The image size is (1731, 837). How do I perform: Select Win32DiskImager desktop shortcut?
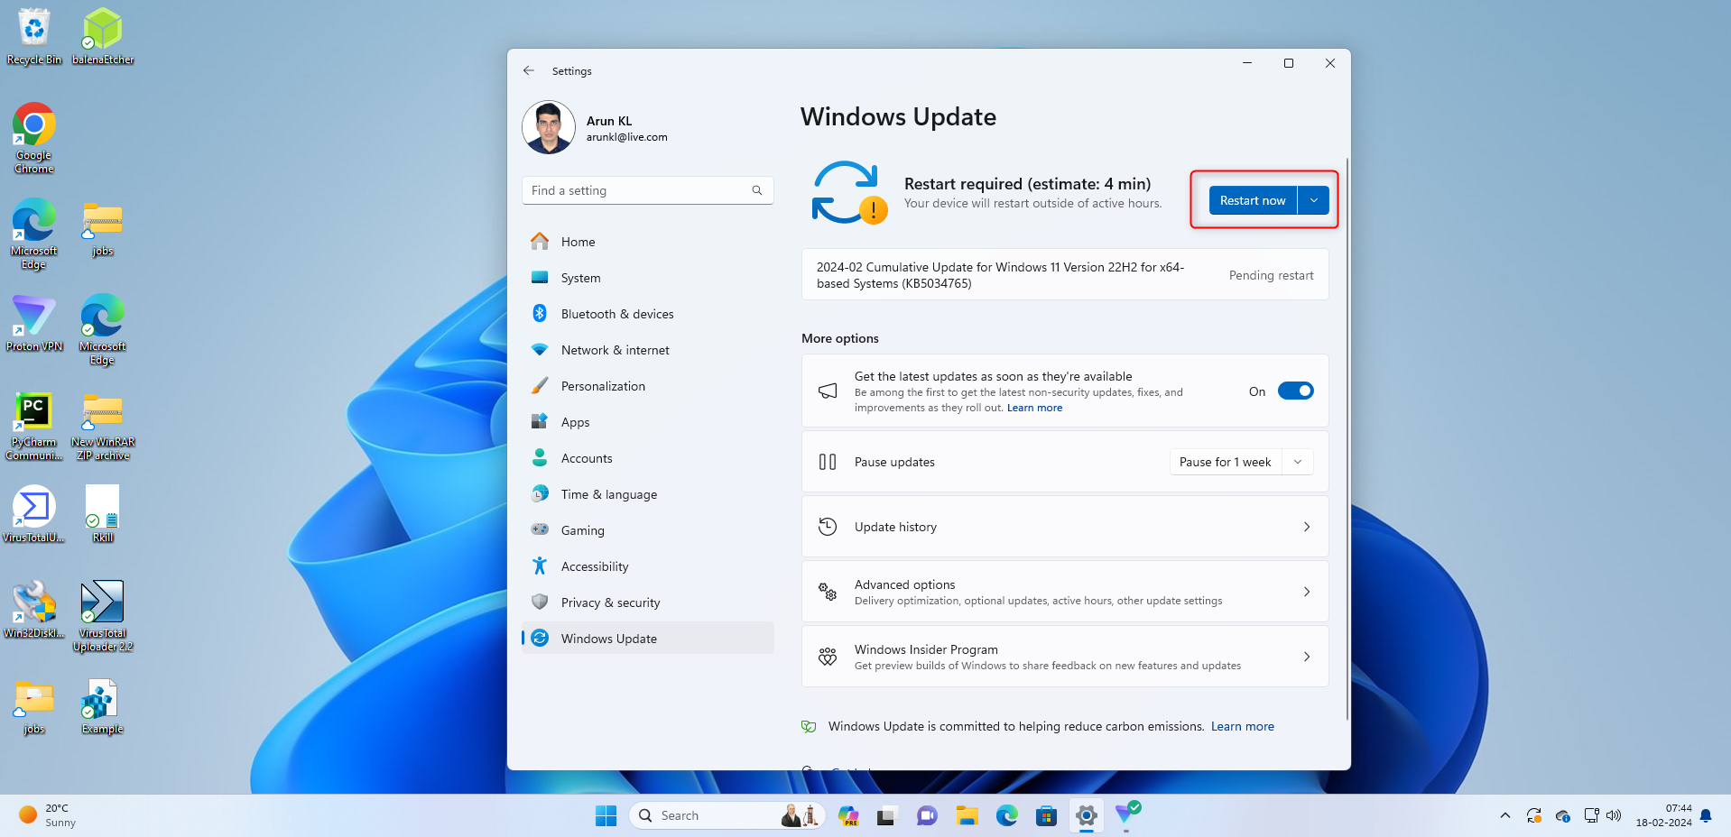[x=34, y=609]
